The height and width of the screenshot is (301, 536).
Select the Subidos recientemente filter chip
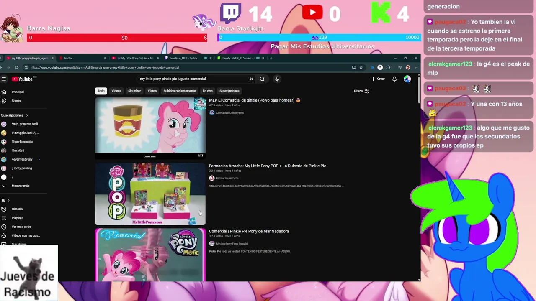tap(180, 91)
